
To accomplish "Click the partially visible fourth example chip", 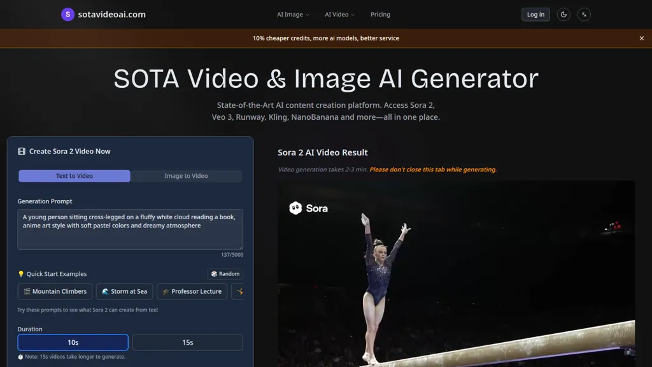I will coord(238,291).
